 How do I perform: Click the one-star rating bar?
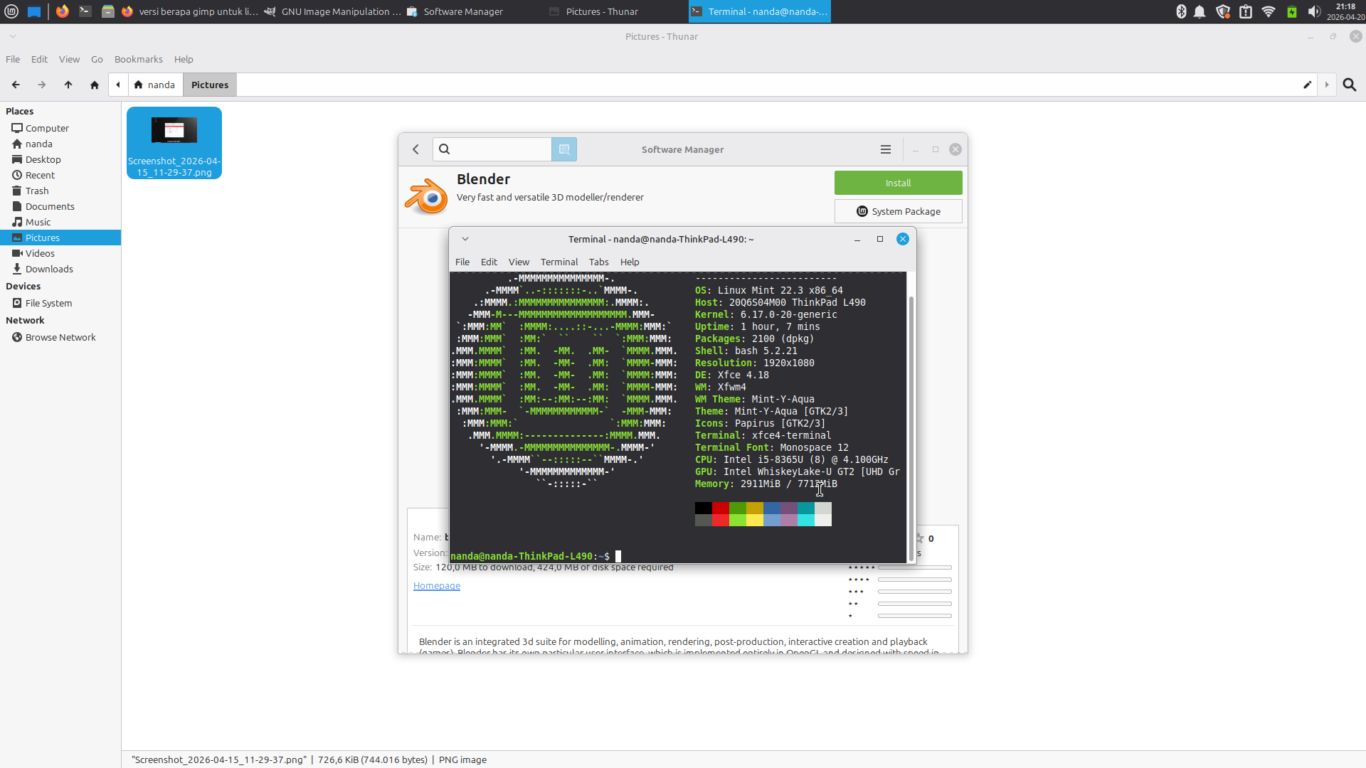[914, 616]
